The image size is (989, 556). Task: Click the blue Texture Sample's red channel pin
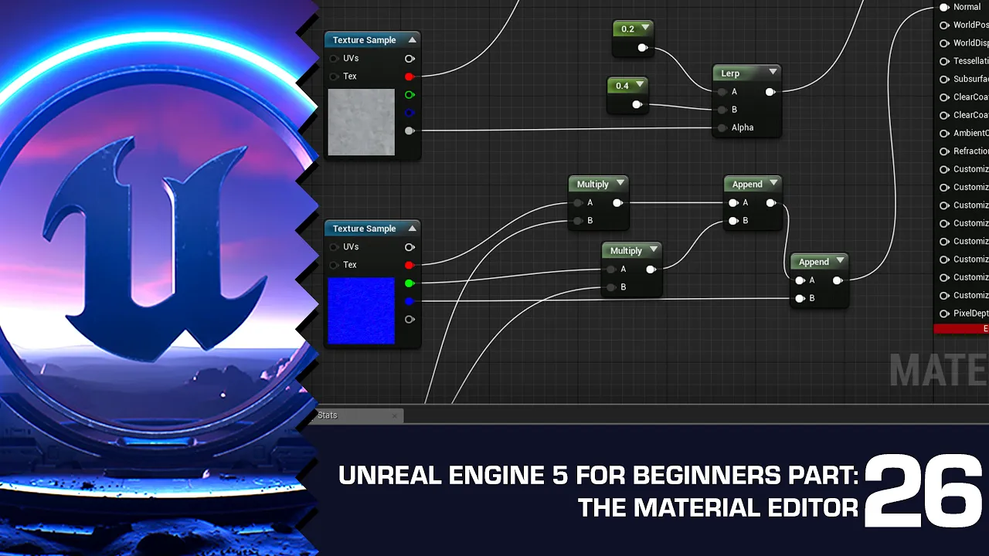(410, 265)
